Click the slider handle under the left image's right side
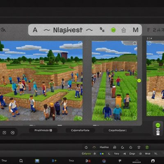Viewport: 164px width, 164px height. click(x=60, y=125)
